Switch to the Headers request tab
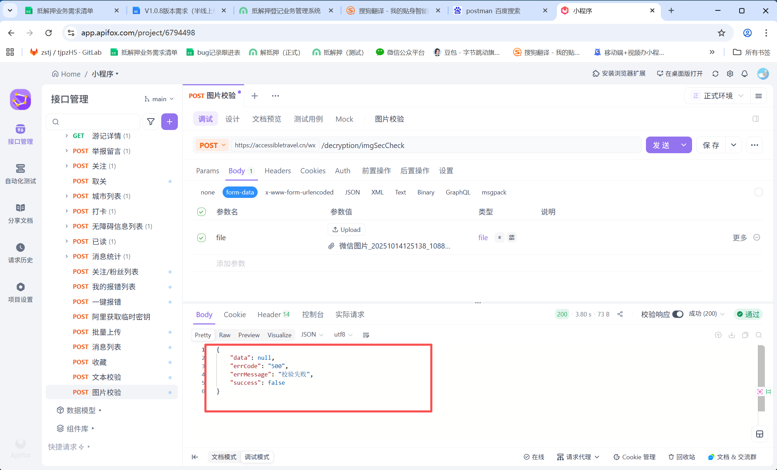This screenshot has height=470, width=777. [277, 171]
